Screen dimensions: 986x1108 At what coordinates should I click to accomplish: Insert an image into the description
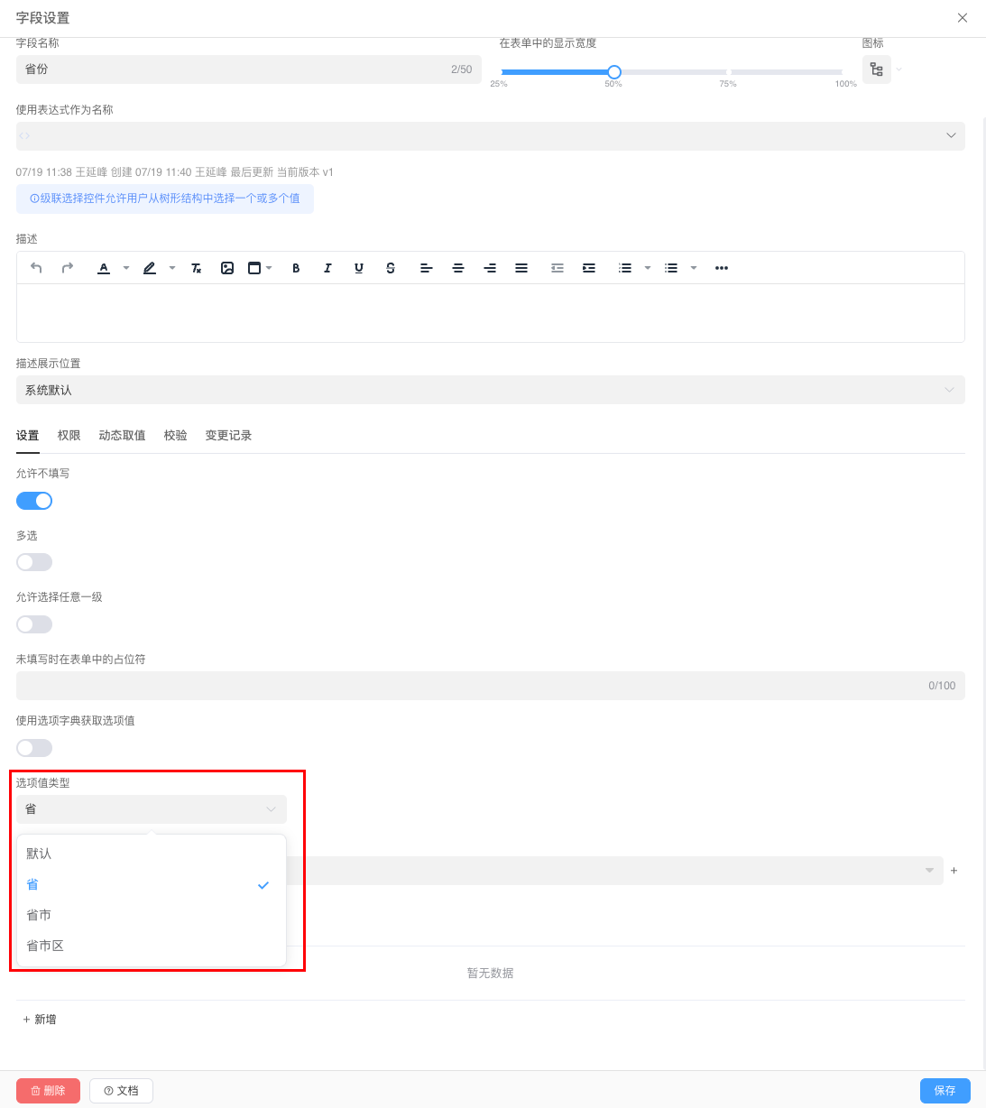[227, 267]
